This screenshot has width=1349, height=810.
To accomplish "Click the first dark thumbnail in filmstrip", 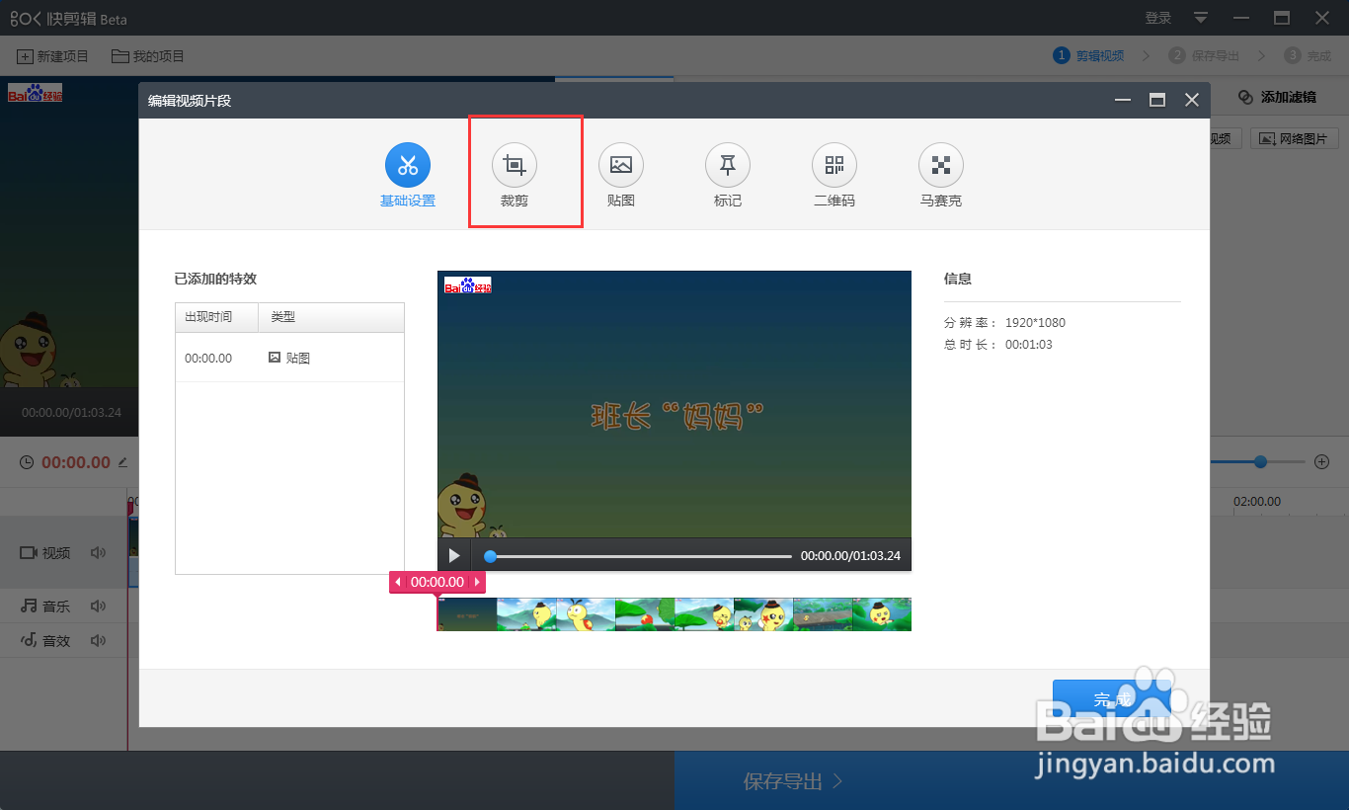I will 467,614.
